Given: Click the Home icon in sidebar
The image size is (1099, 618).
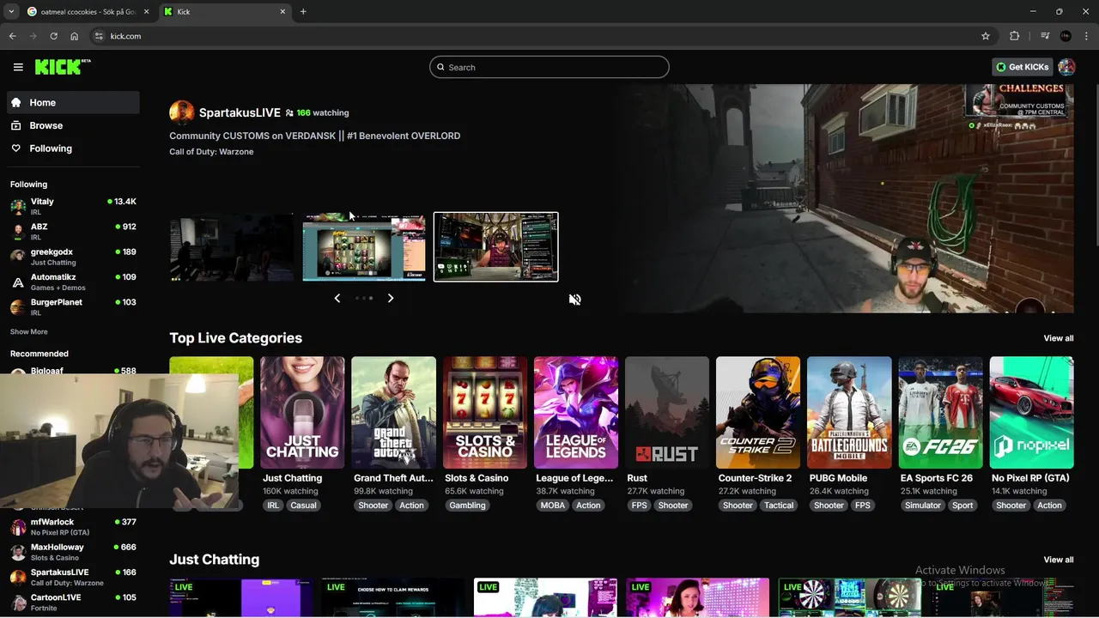Looking at the screenshot, I should tap(15, 102).
